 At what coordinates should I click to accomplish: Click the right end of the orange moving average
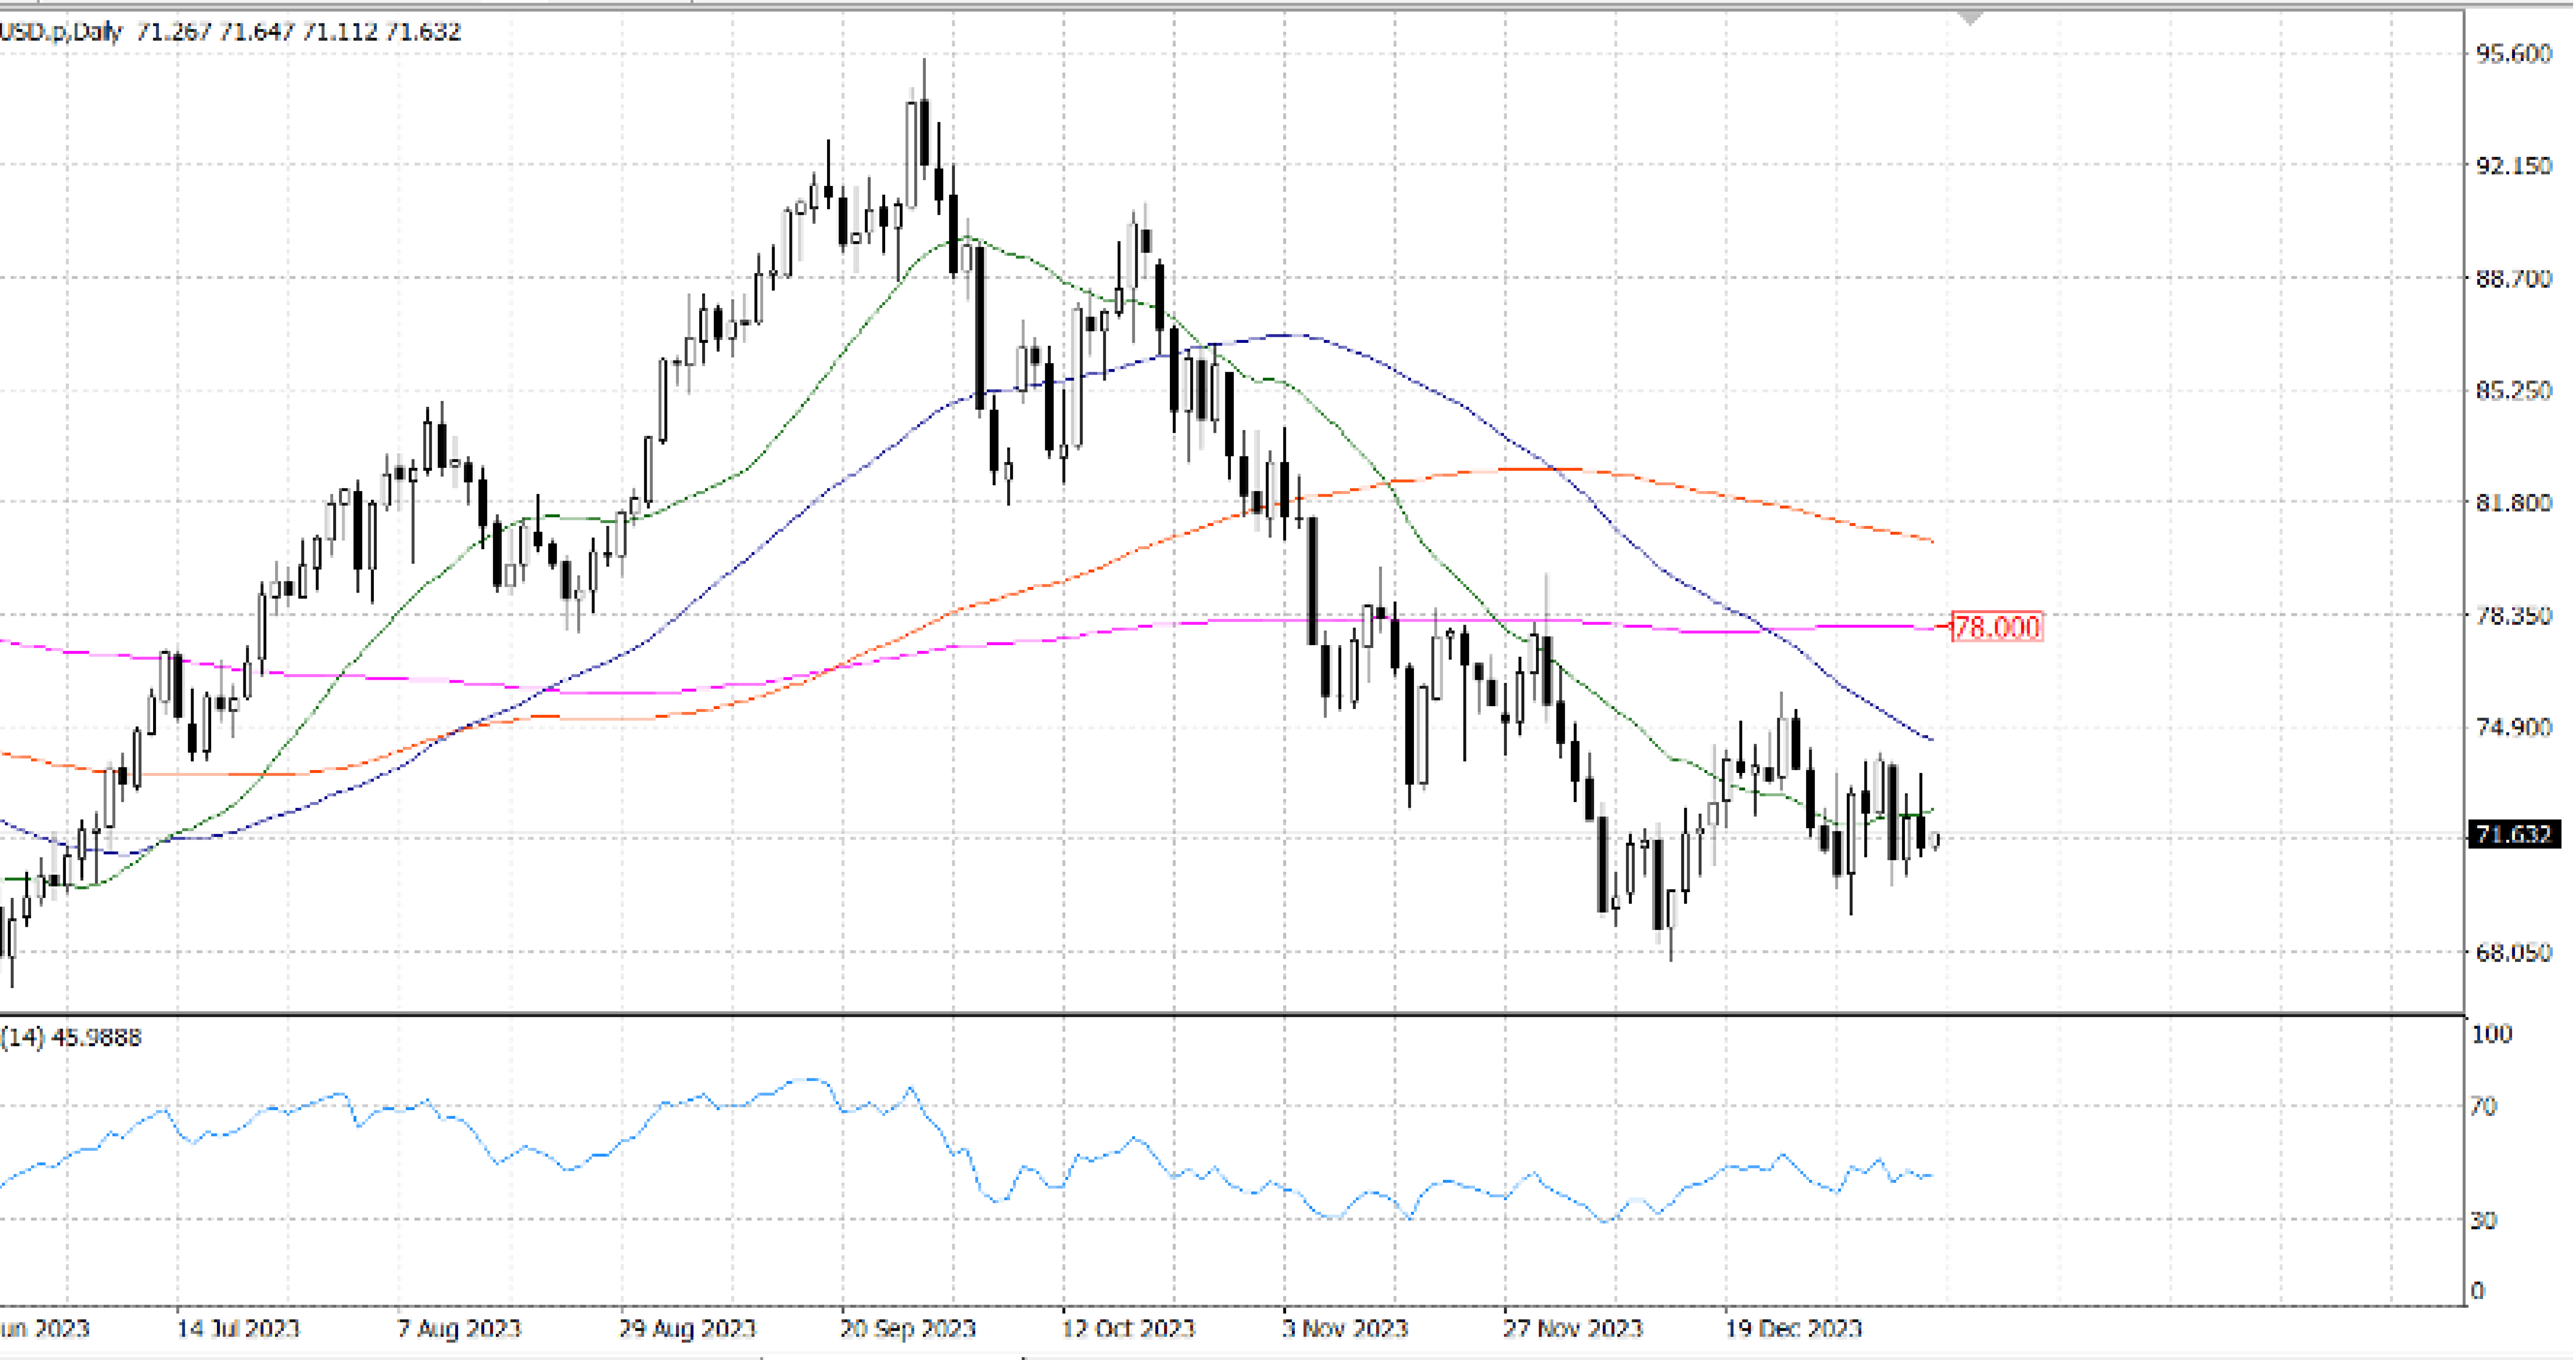click(1932, 541)
